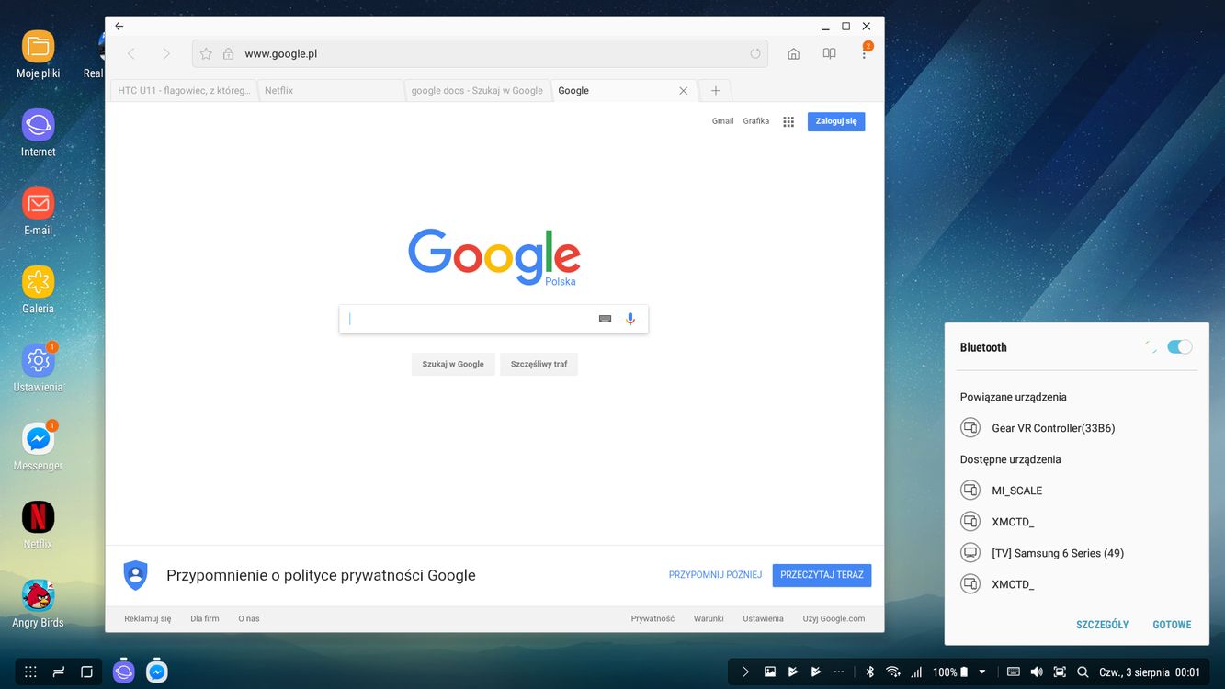The image size is (1225, 689).
Task: Click PRZECZYTAJ TERAZ button
Action: point(822,575)
